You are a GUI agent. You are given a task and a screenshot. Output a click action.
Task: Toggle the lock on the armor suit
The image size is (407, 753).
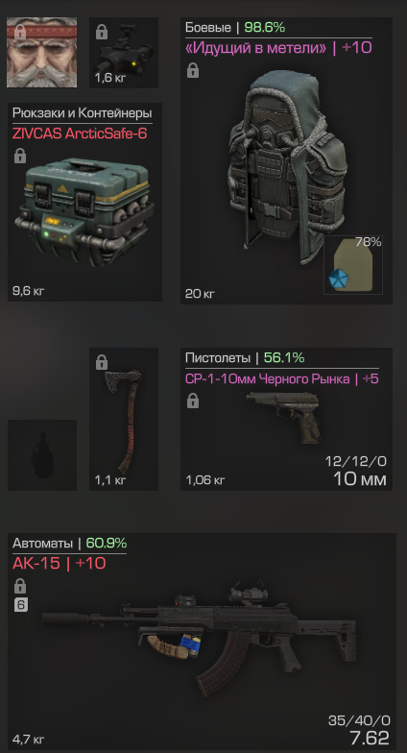[x=192, y=71]
